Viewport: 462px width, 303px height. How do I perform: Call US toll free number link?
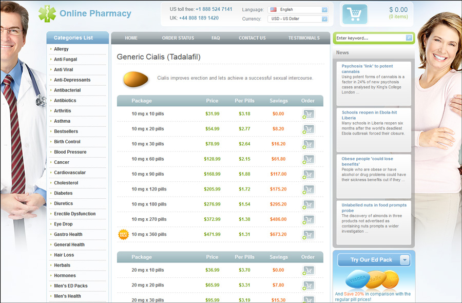[214, 9]
